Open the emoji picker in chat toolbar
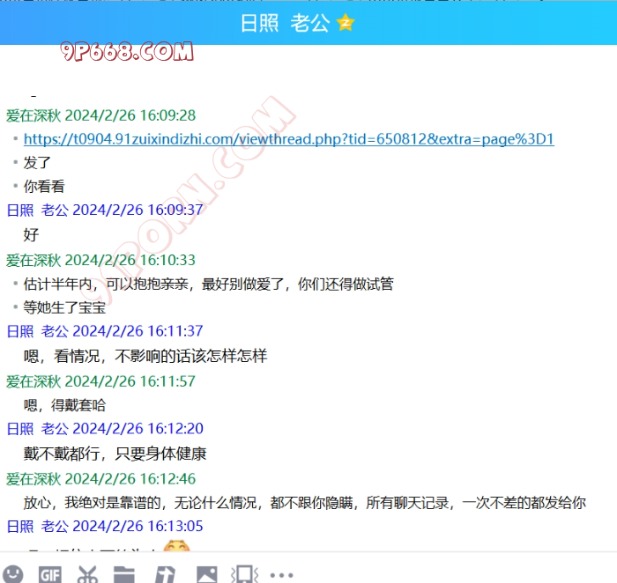Image resolution: width=617 pixels, height=583 pixels. [13, 573]
